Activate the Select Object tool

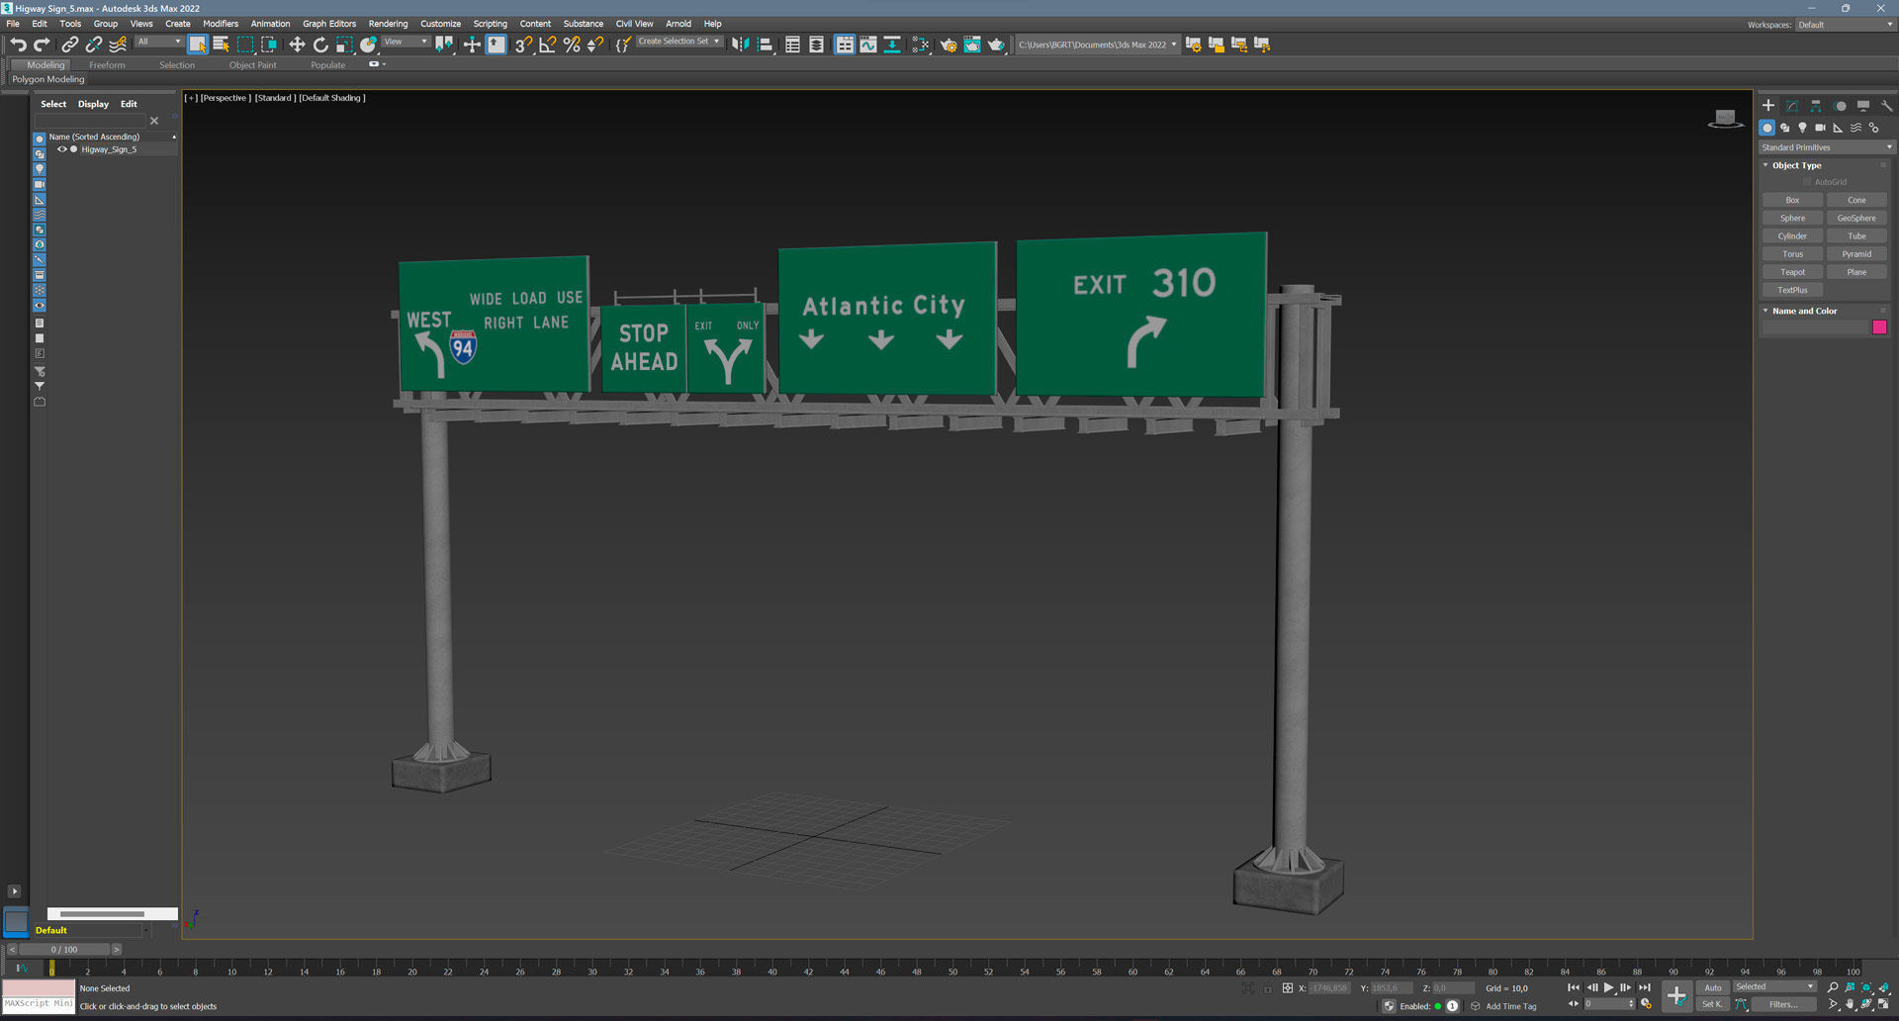click(x=198, y=45)
